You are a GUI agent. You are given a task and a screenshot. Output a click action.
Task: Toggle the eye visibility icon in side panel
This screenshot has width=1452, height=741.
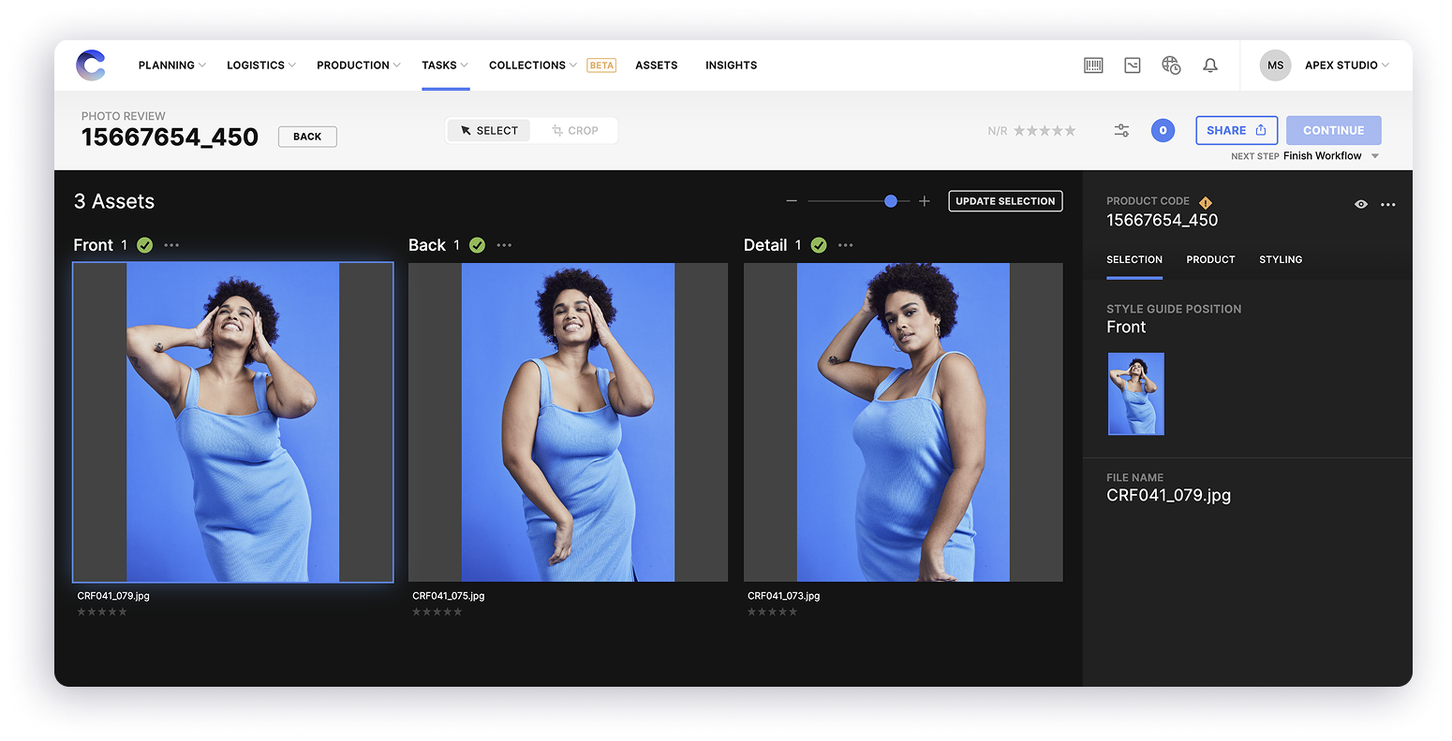point(1361,205)
